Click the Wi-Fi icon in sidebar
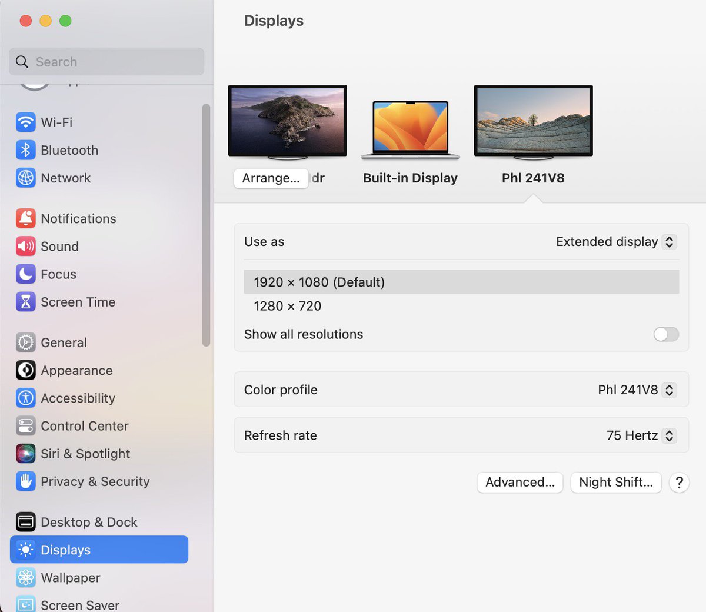This screenshot has height=612, width=706. click(x=25, y=122)
